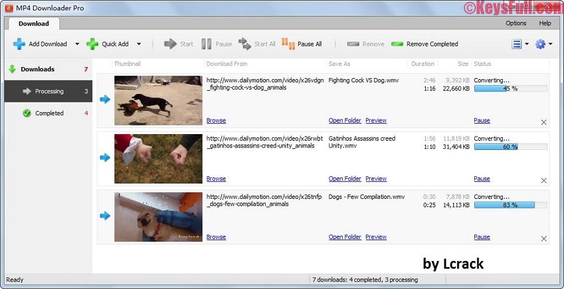Pause the 60 % converting download
This screenshot has width=564, height=289.
(482, 179)
